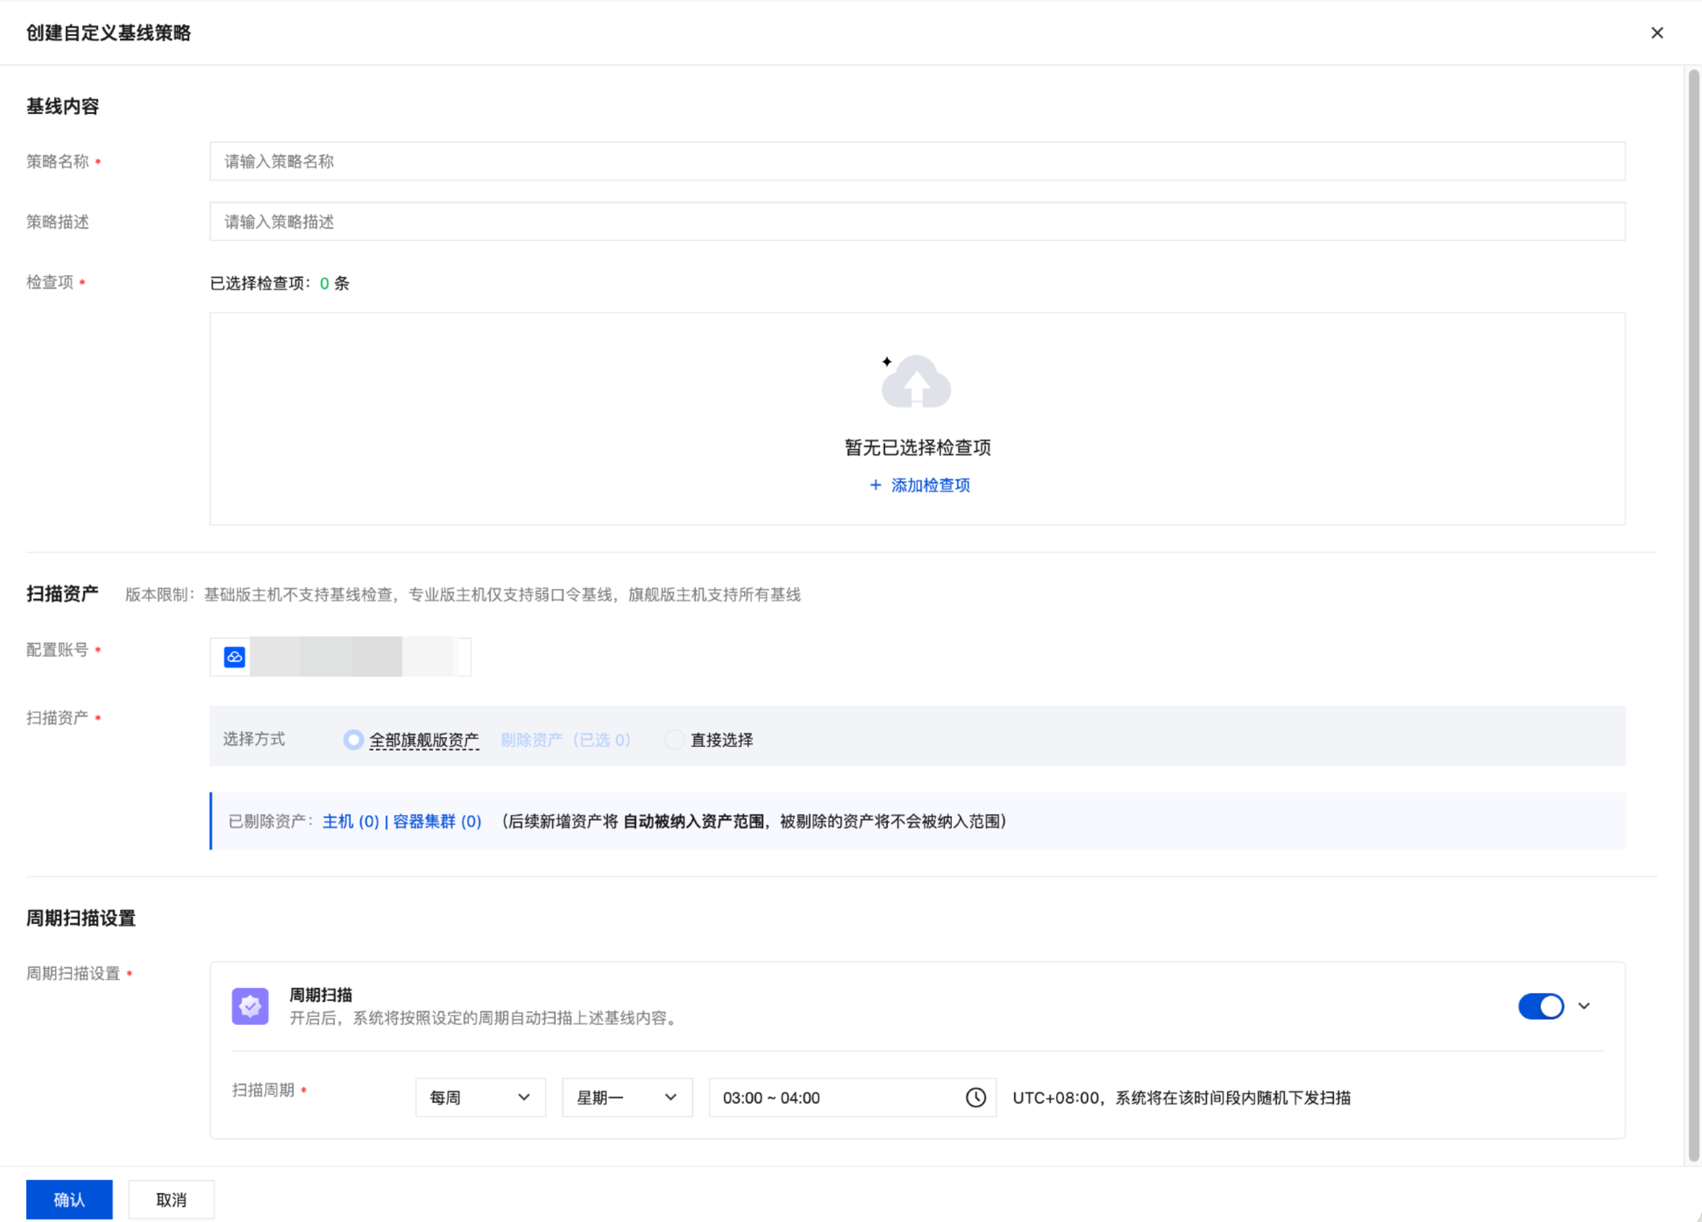
Task: Open the excluded 容器集群 (0) link
Action: [x=437, y=821]
